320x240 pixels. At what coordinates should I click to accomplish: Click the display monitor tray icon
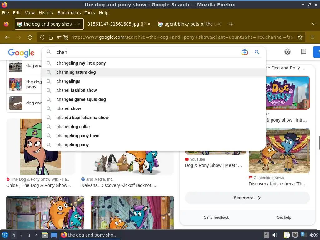coord(295,235)
